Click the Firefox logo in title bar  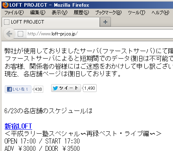tap(5, 5)
